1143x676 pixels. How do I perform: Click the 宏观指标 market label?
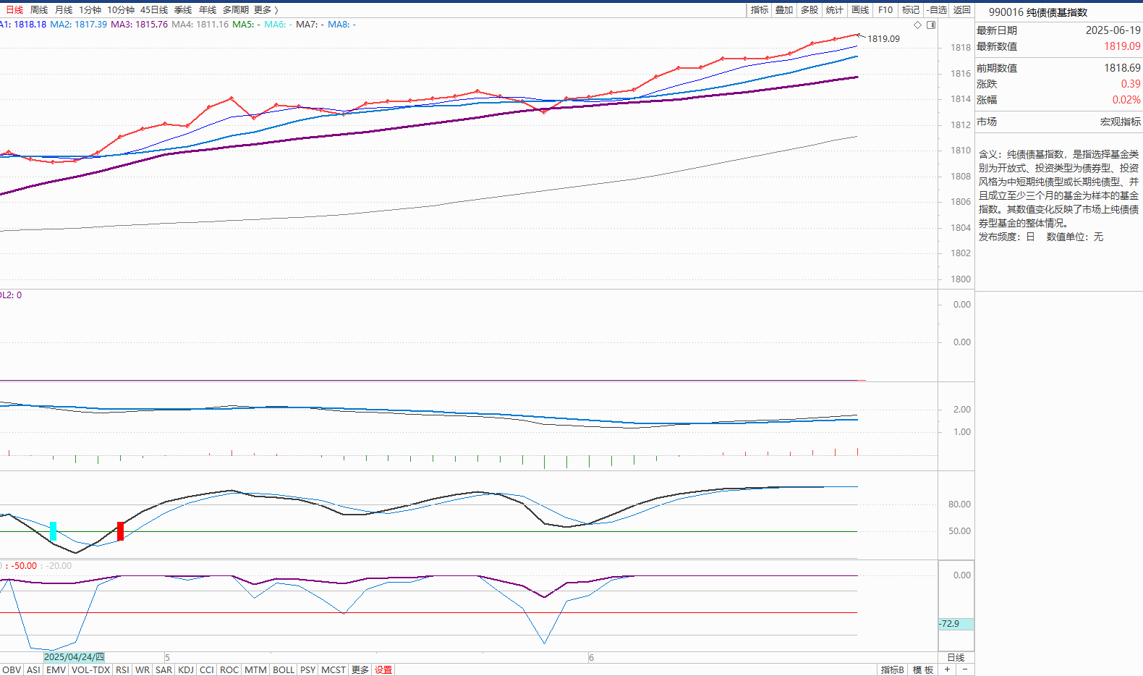pos(1121,122)
